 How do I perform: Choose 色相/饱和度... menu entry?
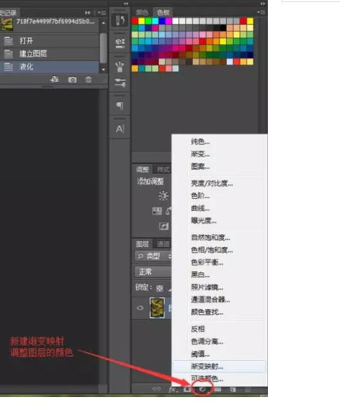(x=219, y=250)
